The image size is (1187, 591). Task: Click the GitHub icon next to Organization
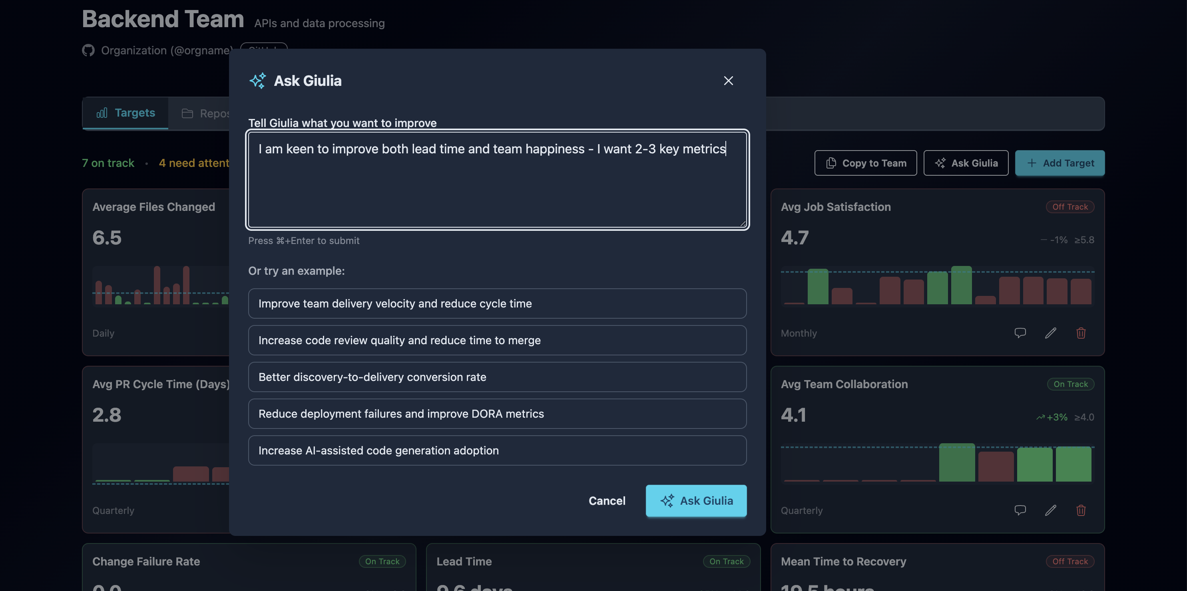(x=88, y=50)
